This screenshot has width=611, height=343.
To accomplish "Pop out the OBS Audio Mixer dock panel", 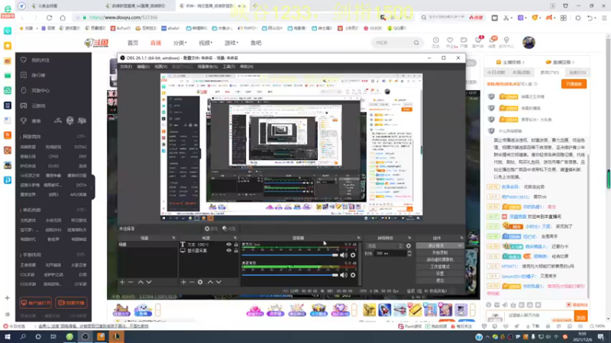I will coord(358,238).
